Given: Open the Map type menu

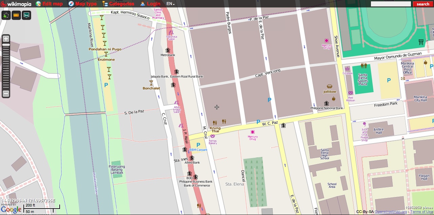Looking at the screenshot, I should [82, 4].
